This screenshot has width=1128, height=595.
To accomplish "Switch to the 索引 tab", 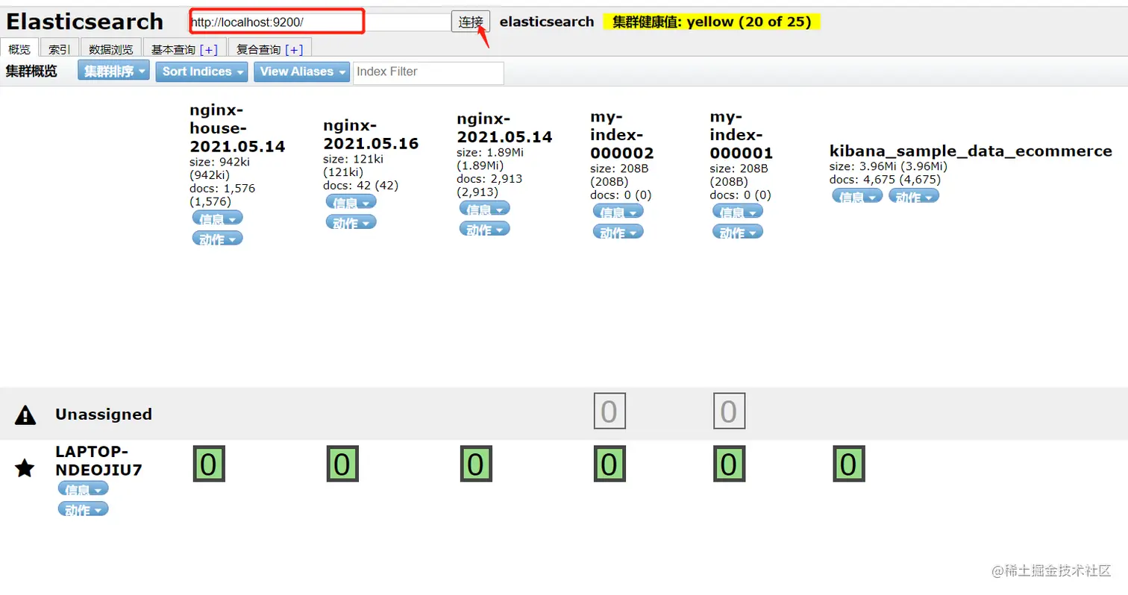I will 60,49.
